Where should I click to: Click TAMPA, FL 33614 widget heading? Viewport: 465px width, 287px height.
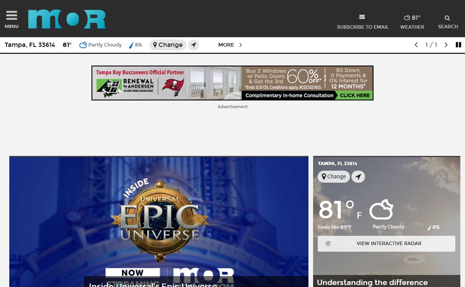(338, 164)
